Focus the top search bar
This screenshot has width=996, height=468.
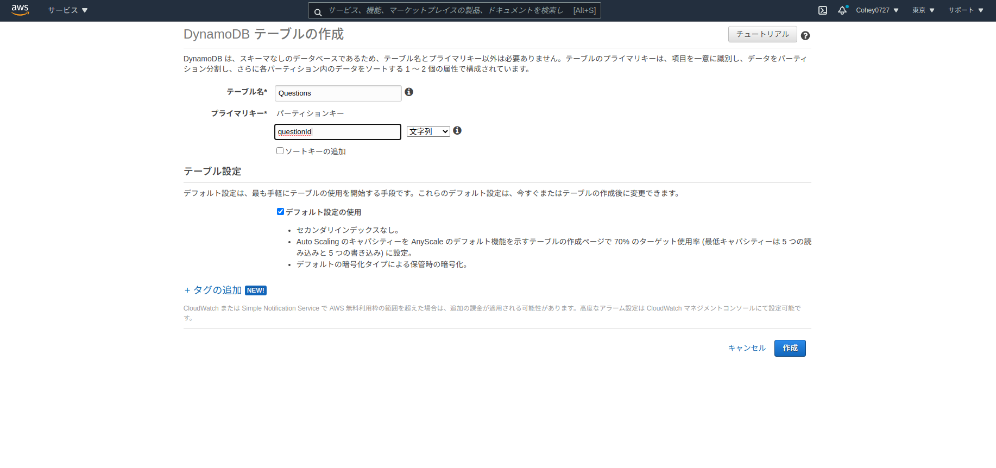point(455,10)
